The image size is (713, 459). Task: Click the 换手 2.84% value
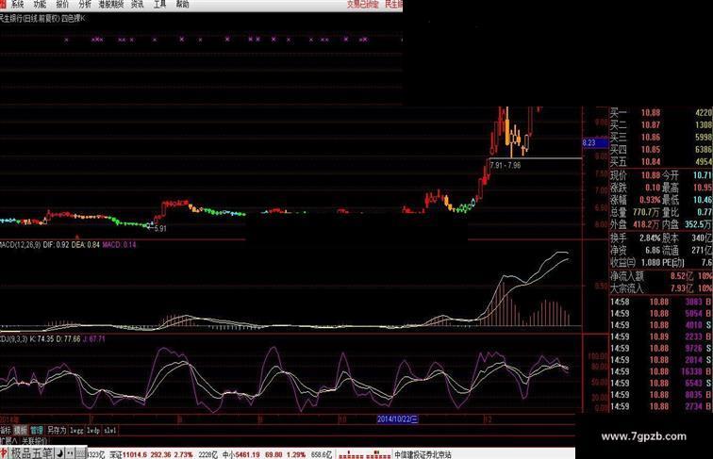tap(650, 238)
